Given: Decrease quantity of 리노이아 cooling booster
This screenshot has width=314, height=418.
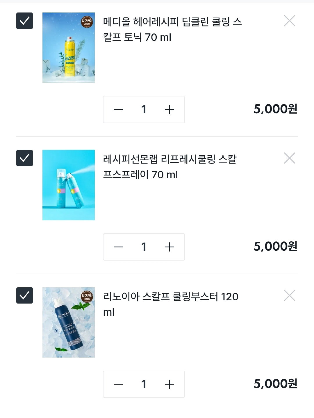Looking at the screenshot, I should coord(118,384).
